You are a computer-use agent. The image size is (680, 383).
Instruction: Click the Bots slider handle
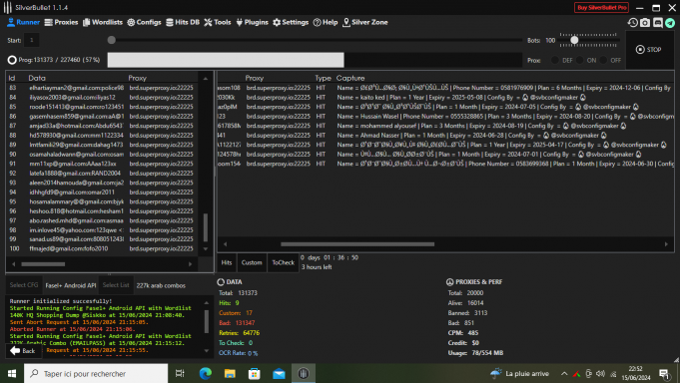pyautogui.click(x=574, y=40)
